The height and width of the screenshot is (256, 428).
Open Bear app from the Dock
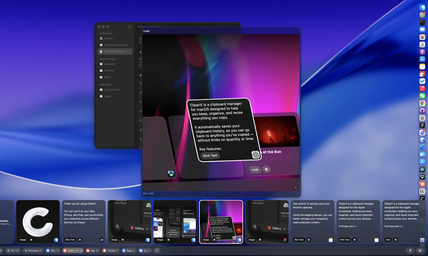pos(422,74)
